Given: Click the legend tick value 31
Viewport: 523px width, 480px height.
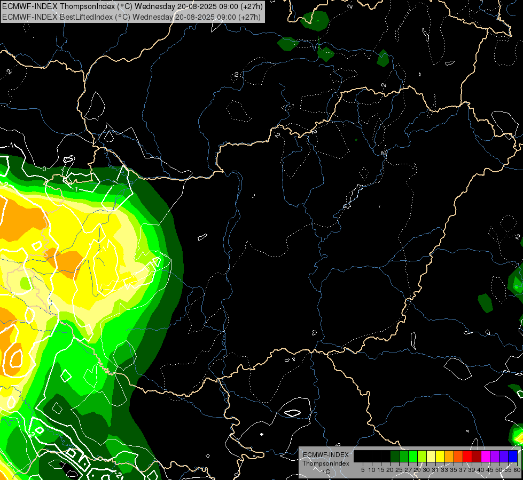Looking at the screenshot, I should tap(435, 470).
